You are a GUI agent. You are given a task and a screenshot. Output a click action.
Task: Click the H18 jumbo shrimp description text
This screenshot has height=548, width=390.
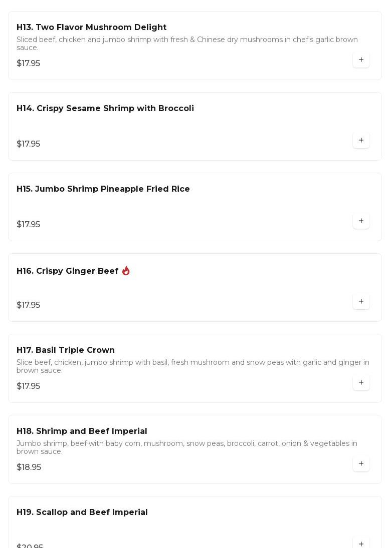[186, 447]
